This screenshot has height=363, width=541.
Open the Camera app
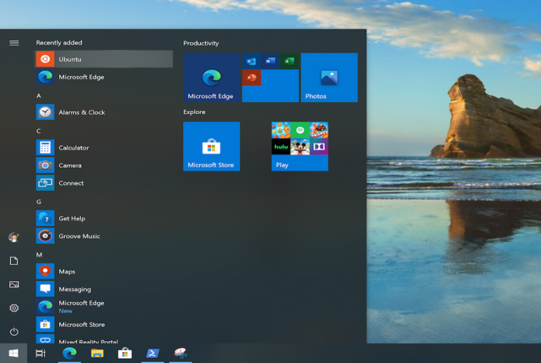click(x=104, y=165)
